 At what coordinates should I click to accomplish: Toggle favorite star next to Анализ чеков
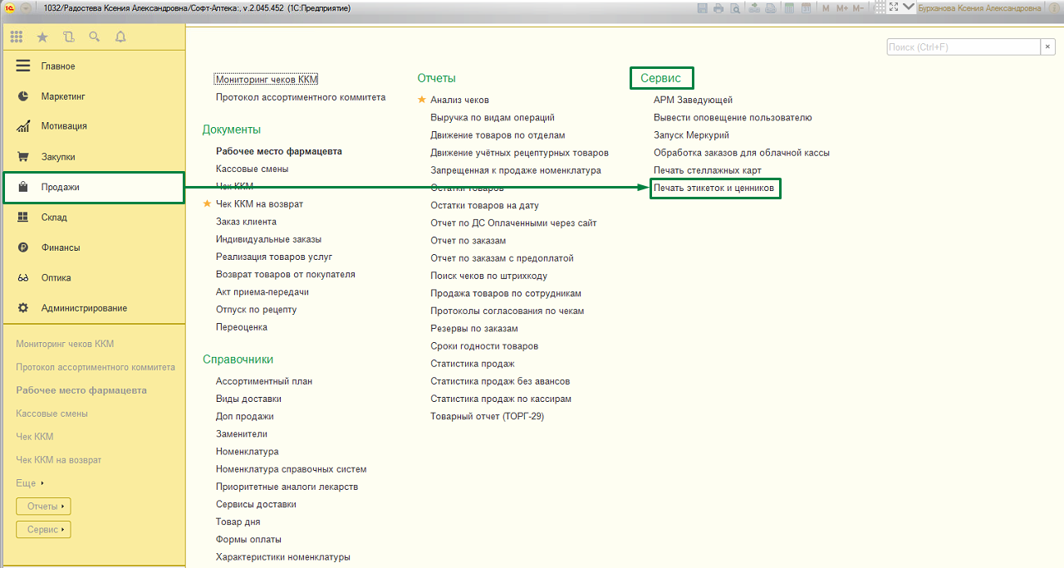point(422,100)
